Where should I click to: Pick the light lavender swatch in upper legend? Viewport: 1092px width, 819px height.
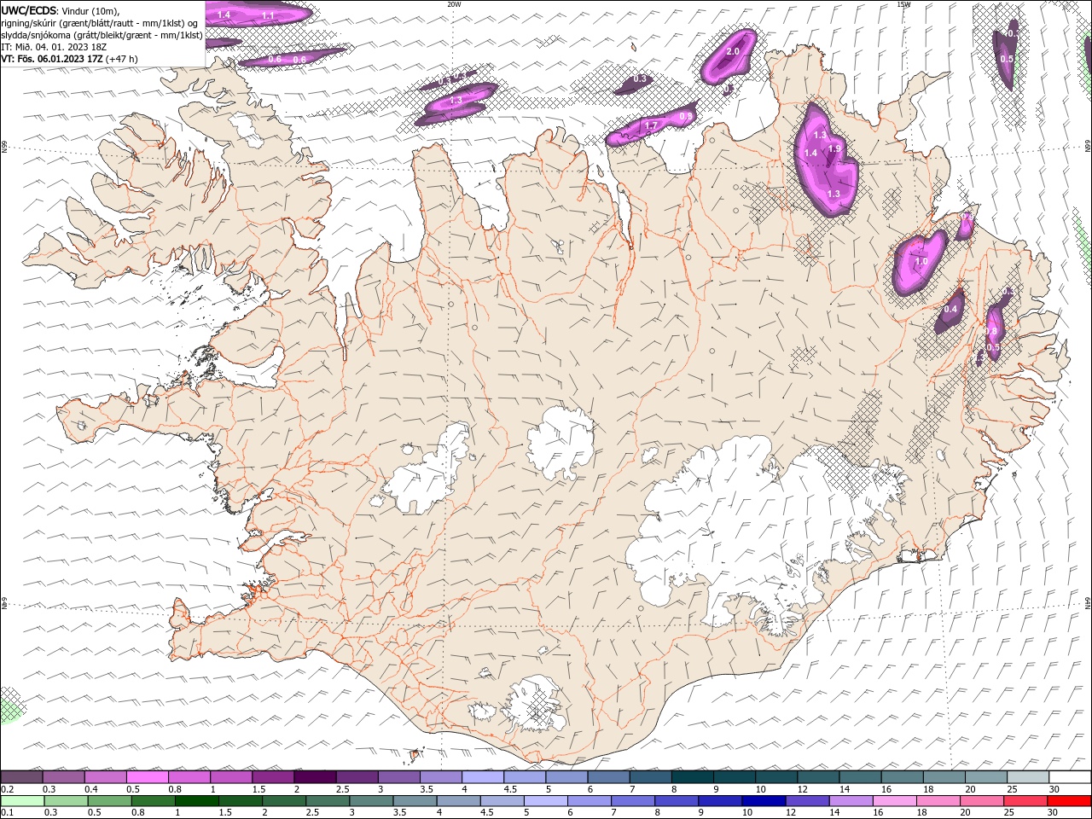point(481,777)
